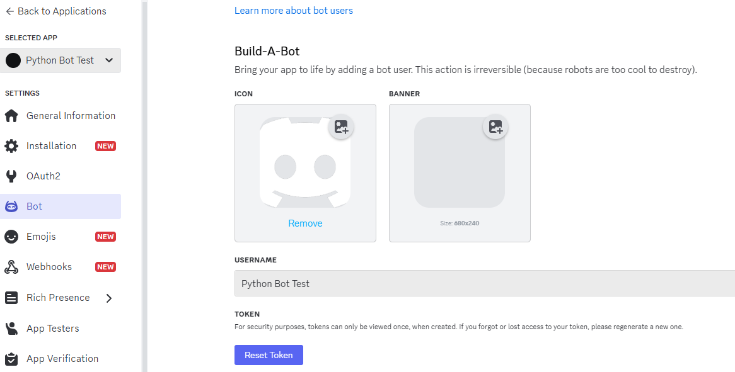
Task: Click the robot face icon beside Bot
Action: click(x=11, y=206)
